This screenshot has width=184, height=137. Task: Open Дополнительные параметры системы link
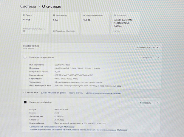[103, 93]
